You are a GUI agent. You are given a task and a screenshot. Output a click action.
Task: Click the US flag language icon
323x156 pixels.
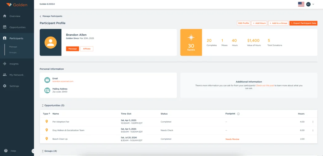pos(301,4)
